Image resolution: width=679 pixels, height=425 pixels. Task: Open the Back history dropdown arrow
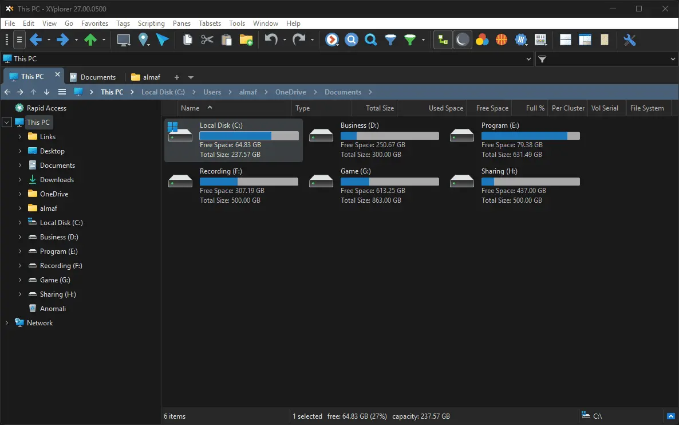49,40
